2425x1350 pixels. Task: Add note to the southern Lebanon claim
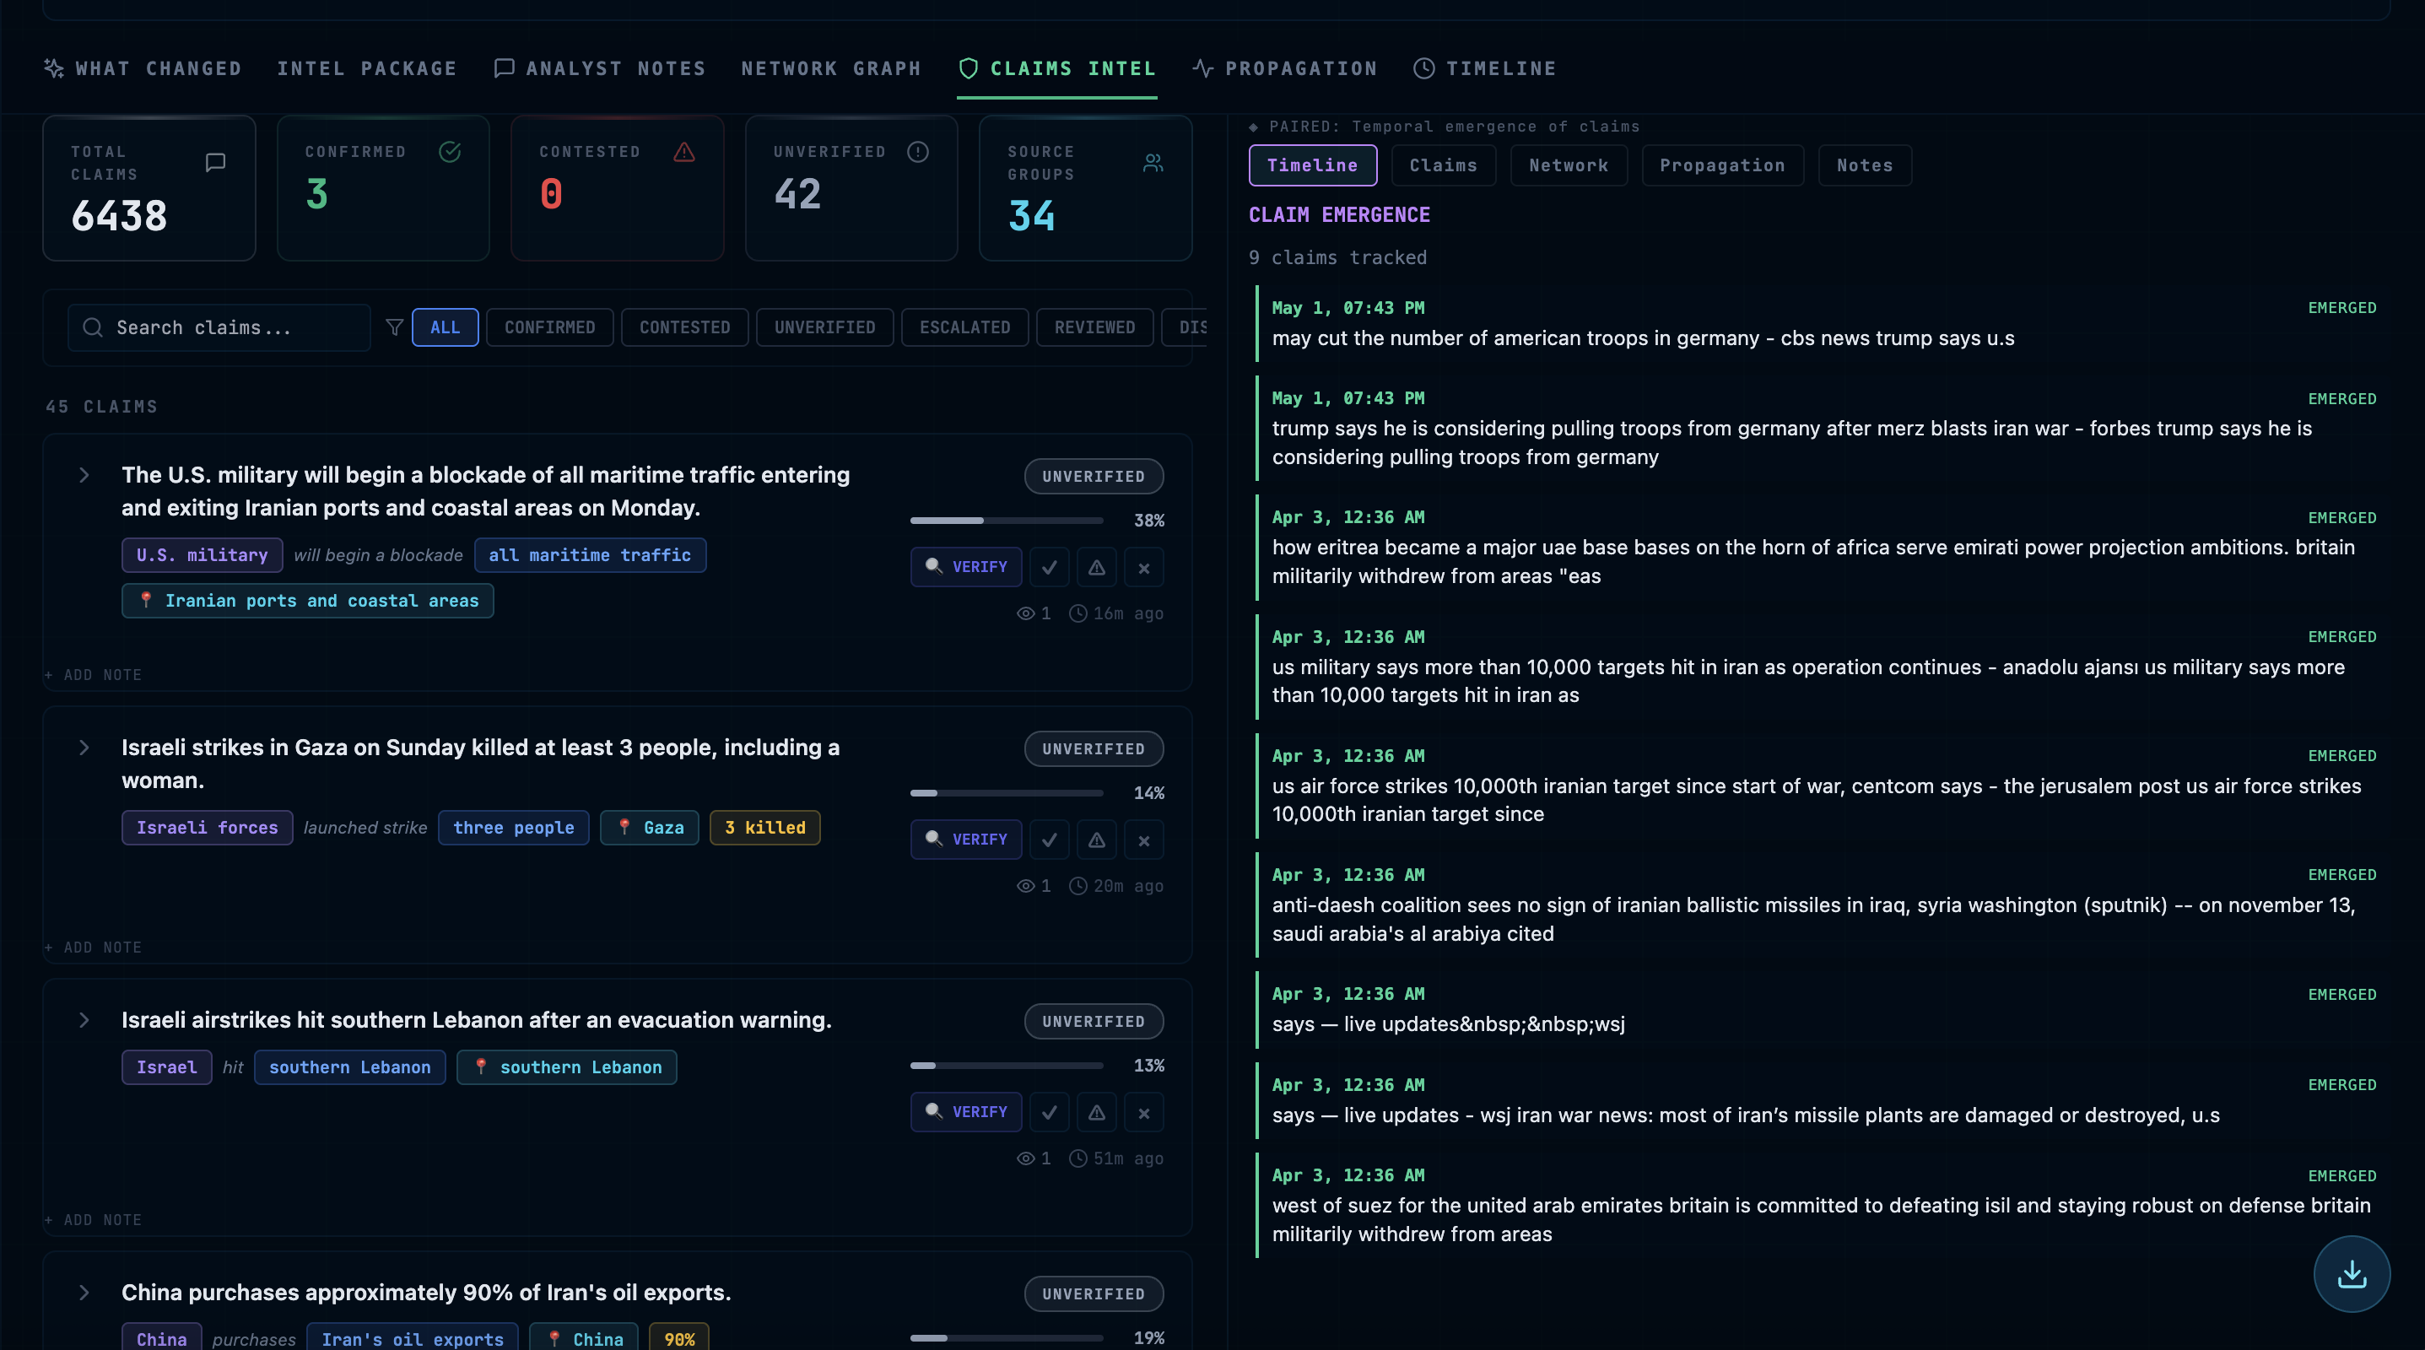pos(93,1220)
